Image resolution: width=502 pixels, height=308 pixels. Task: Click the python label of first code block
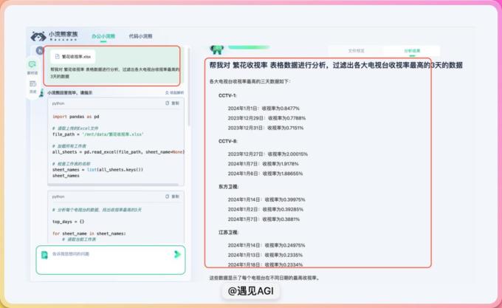tap(58, 103)
